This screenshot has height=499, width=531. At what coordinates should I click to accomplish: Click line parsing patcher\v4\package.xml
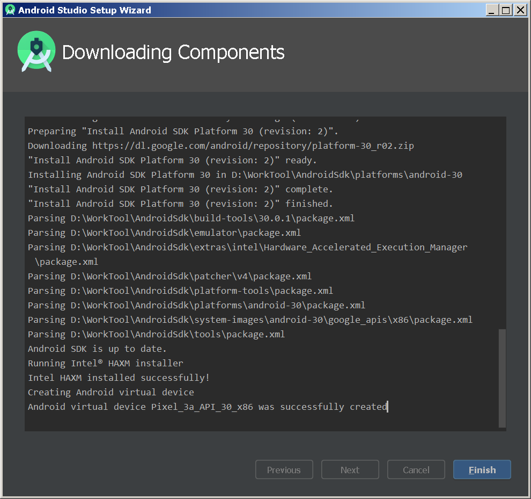coord(169,276)
